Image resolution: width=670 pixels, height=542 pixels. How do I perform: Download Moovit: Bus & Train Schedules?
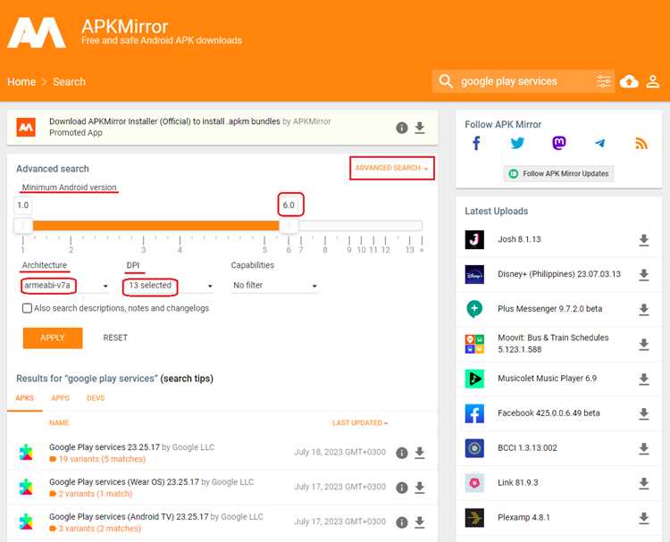point(644,344)
